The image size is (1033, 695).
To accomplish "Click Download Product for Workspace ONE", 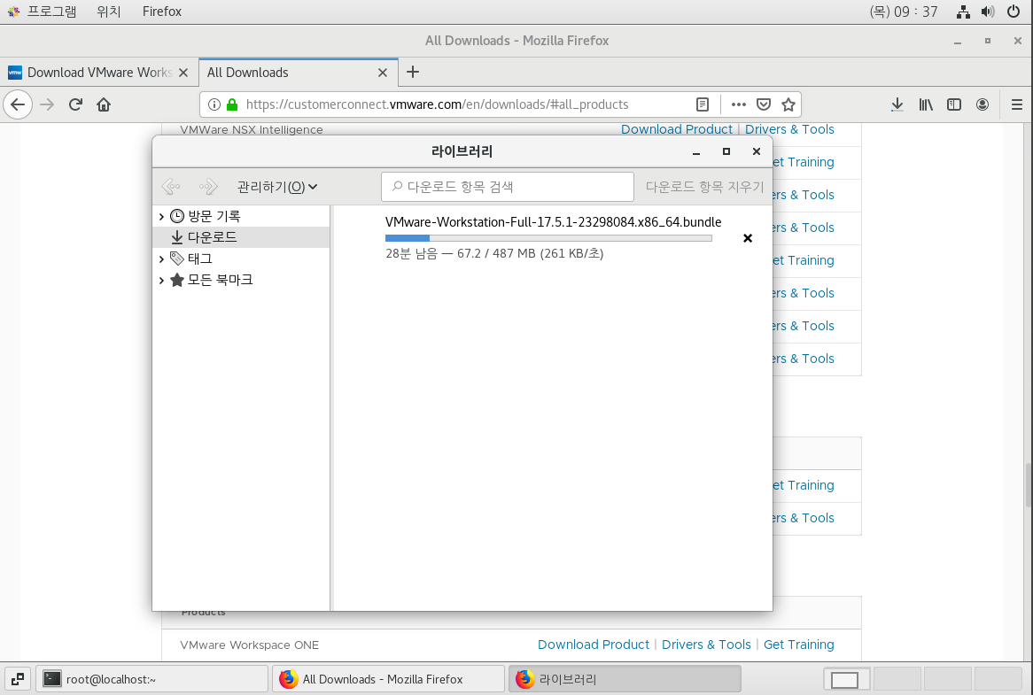I will (x=593, y=645).
